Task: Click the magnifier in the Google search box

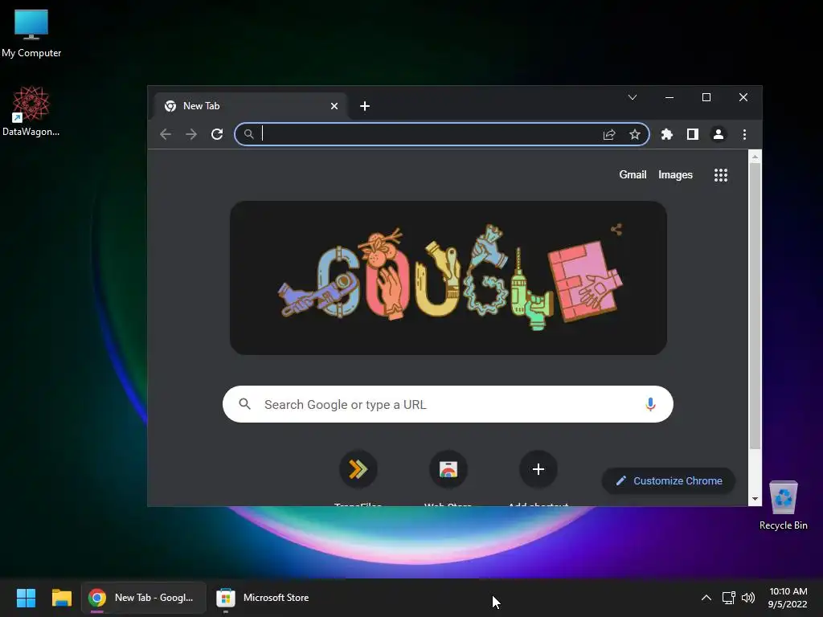Action: click(244, 404)
